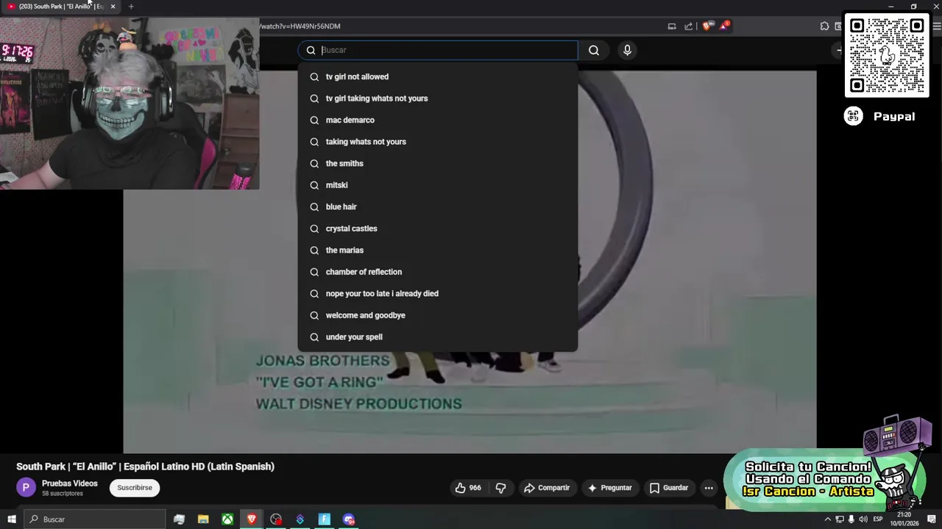Select suggestion 'tv girl not allowed'
Viewport: 942px width, 529px height.
click(x=438, y=76)
